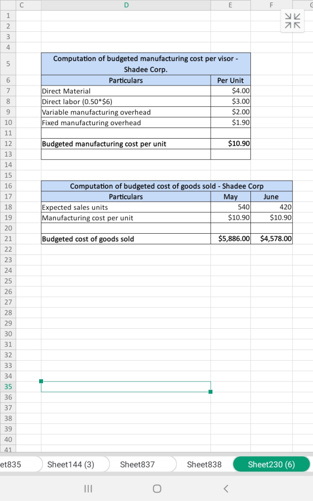Select the $1.90 value cell
Image resolution: width=313 pixels, height=501 pixels.
[x=231, y=122]
